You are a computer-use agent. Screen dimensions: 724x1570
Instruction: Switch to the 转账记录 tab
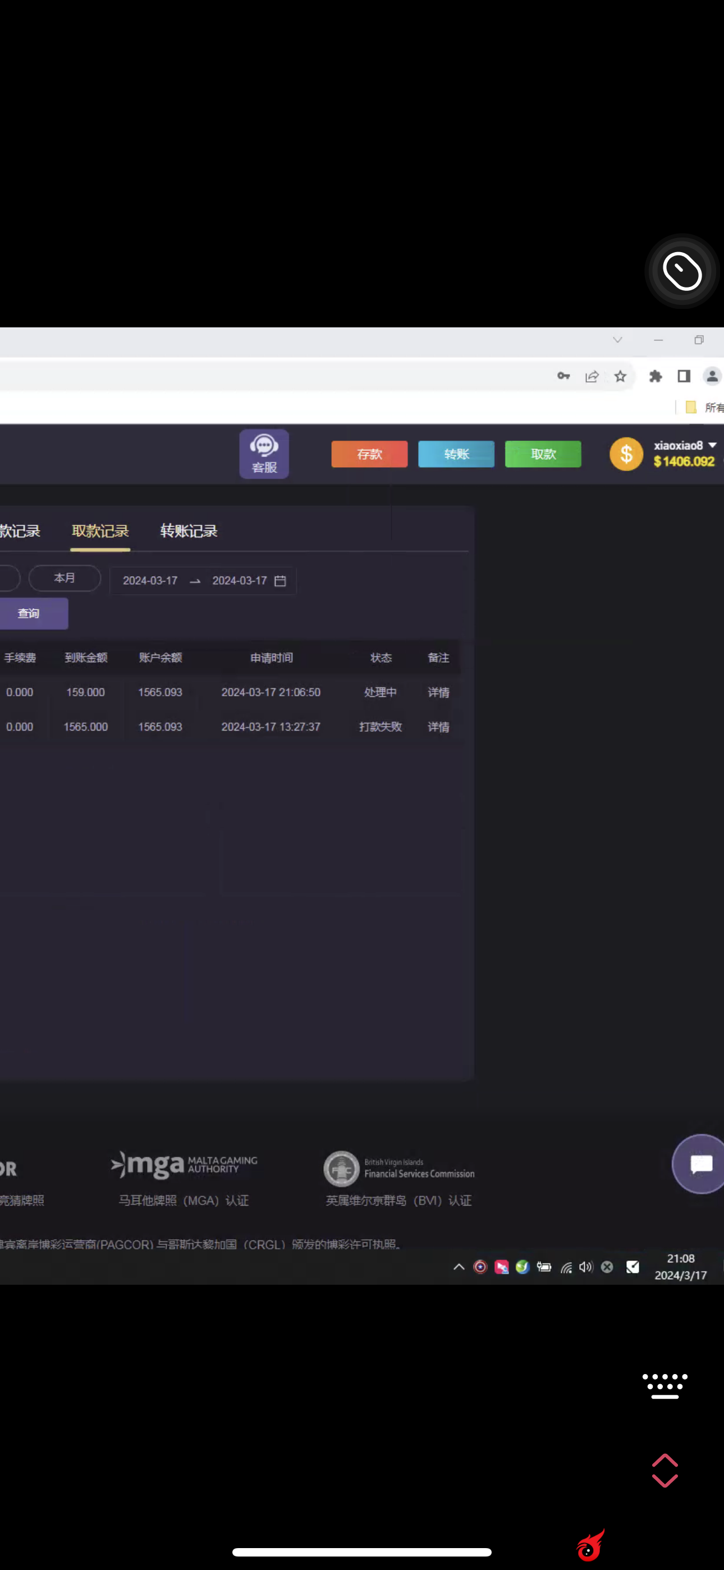click(x=189, y=531)
